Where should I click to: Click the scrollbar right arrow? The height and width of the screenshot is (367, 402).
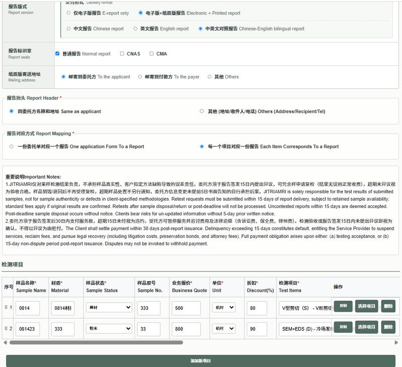tap(396, 342)
